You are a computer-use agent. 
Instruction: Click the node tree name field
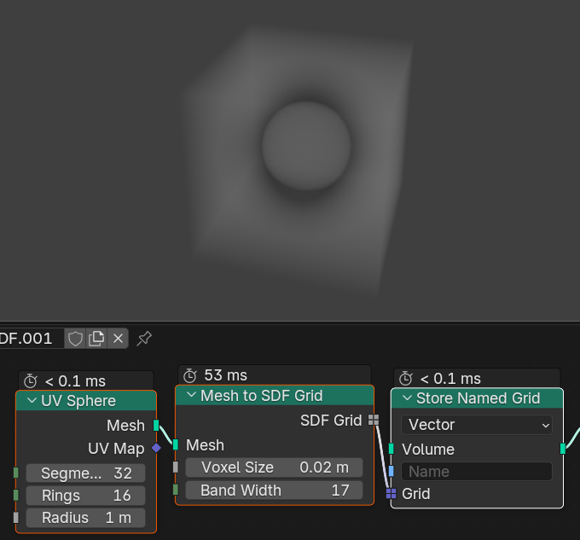click(x=31, y=339)
